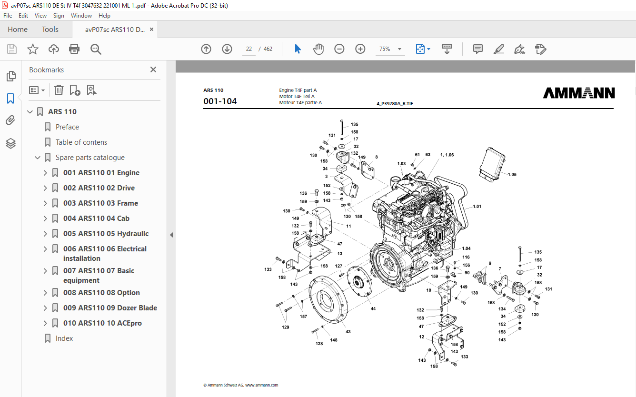The height and width of the screenshot is (397, 636).
Task: Open the File menu
Action: (x=8, y=16)
